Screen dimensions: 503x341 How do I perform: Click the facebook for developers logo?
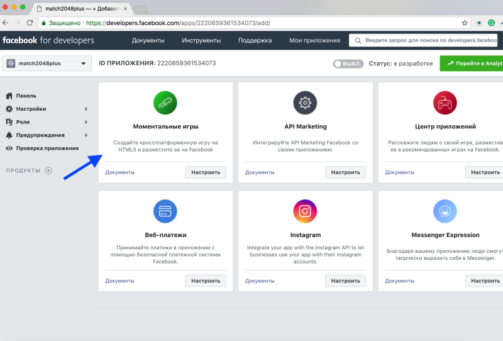[x=48, y=40]
